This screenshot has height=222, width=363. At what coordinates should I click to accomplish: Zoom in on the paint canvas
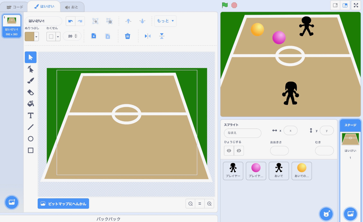209,203
